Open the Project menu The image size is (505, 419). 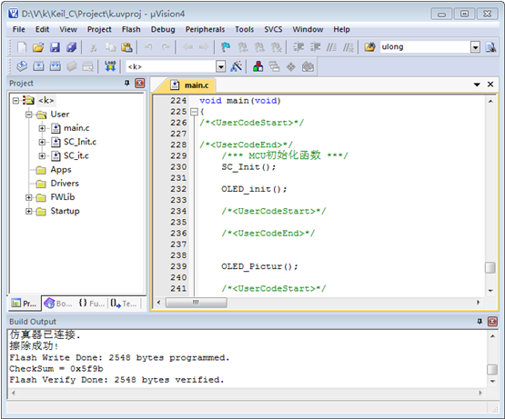click(x=99, y=29)
